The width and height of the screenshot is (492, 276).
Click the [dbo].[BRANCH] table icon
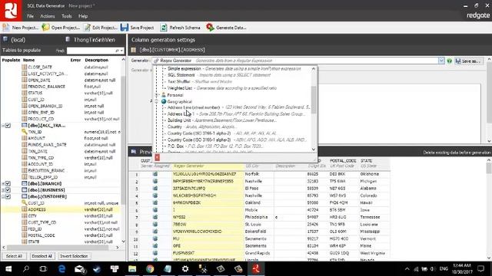point(24,183)
